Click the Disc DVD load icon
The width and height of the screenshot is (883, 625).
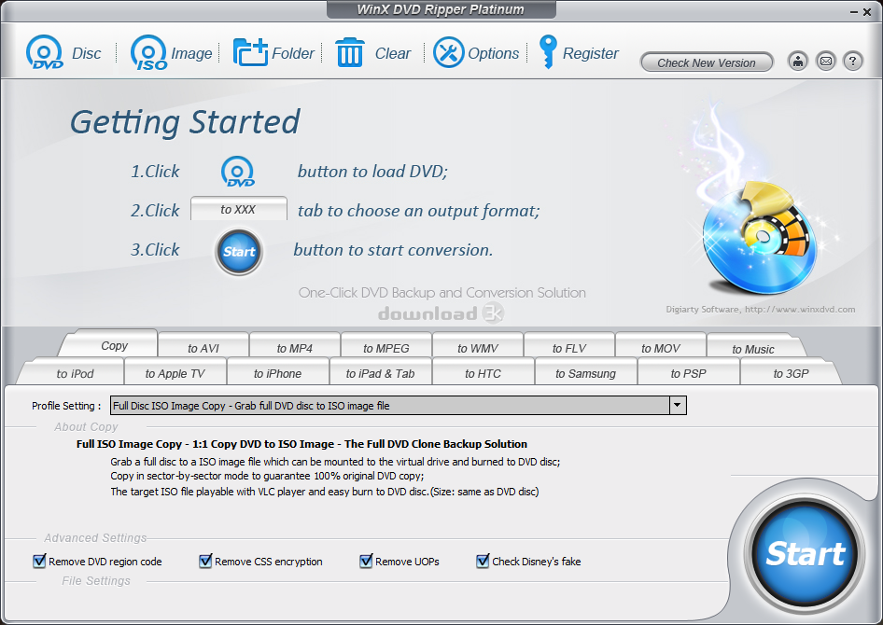(45, 53)
